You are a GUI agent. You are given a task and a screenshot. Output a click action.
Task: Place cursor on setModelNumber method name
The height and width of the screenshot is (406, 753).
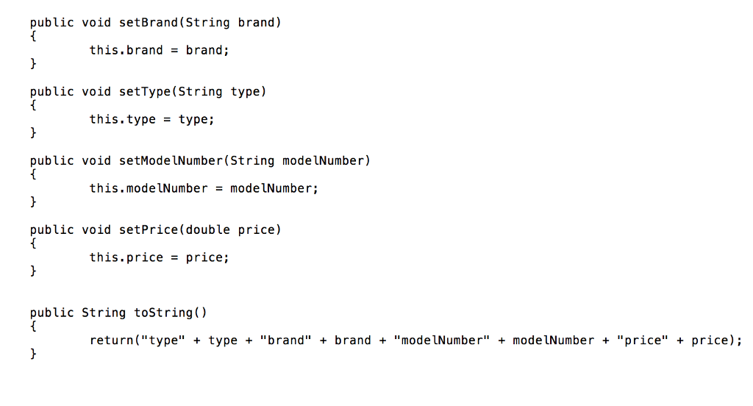tap(171, 161)
